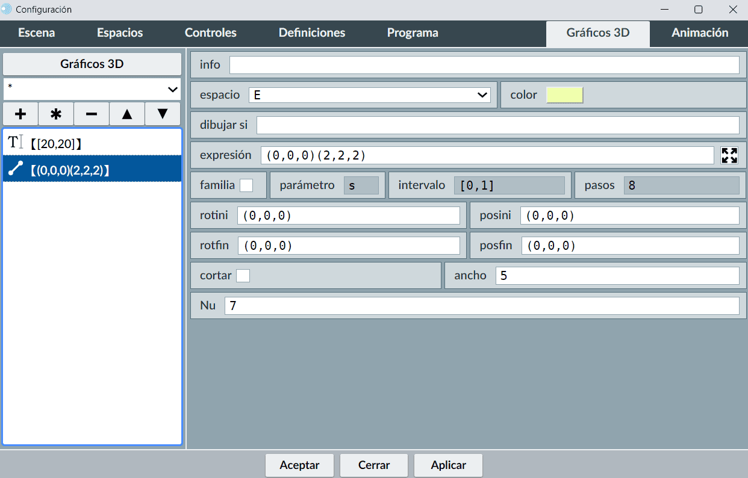Move graphic up with the up arrow
This screenshot has height=478, width=748.
click(x=127, y=114)
